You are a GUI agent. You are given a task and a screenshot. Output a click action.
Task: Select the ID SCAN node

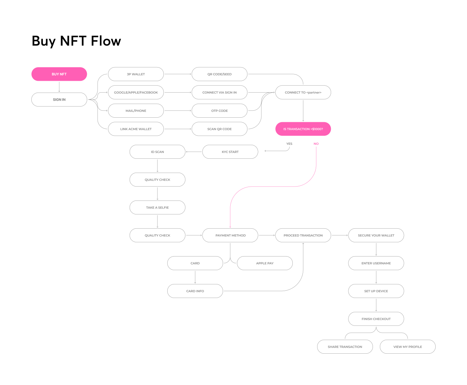158,152
